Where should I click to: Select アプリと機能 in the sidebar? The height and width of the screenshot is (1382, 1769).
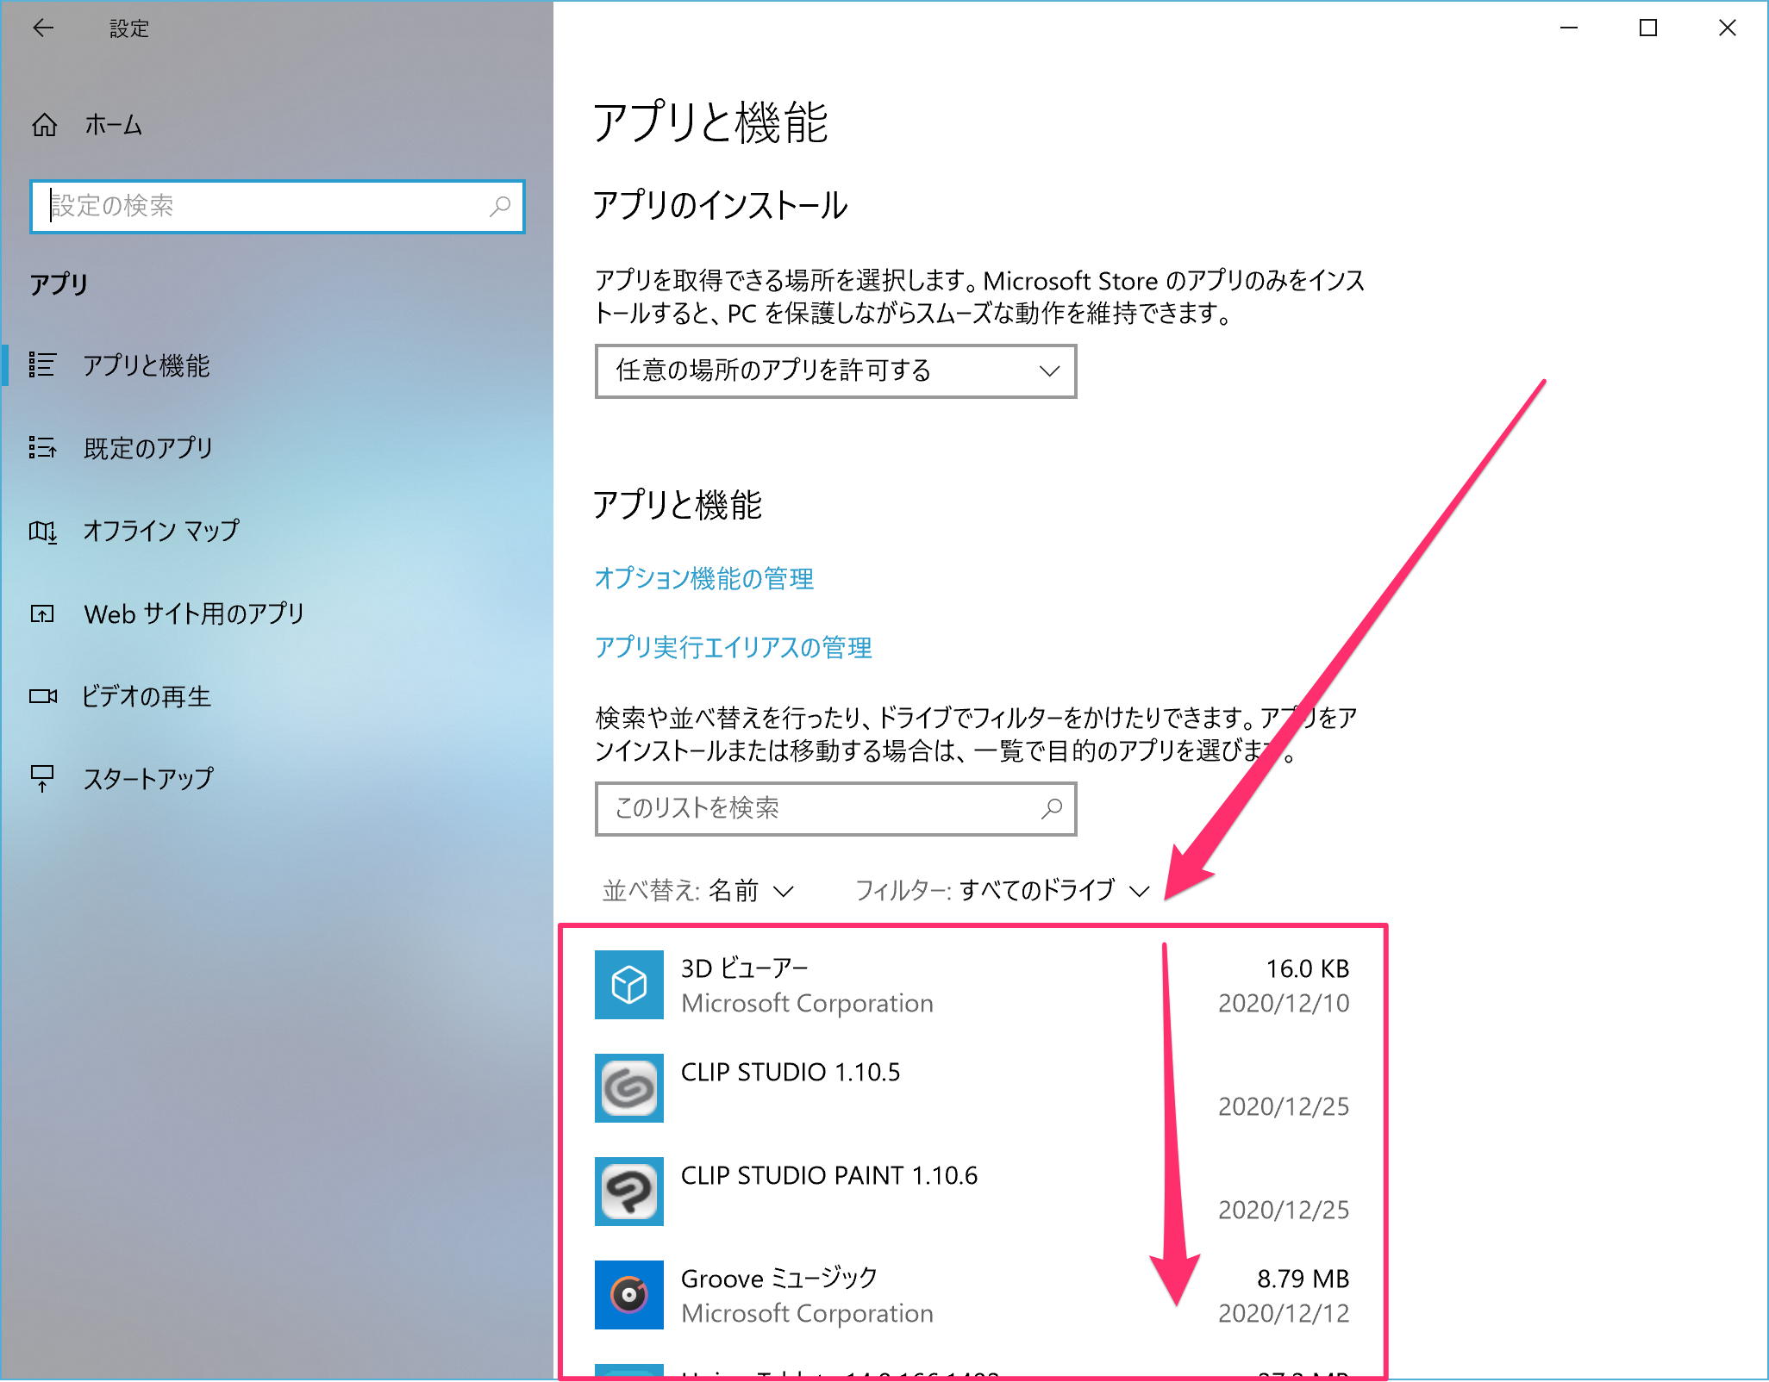(x=277, y=365)
